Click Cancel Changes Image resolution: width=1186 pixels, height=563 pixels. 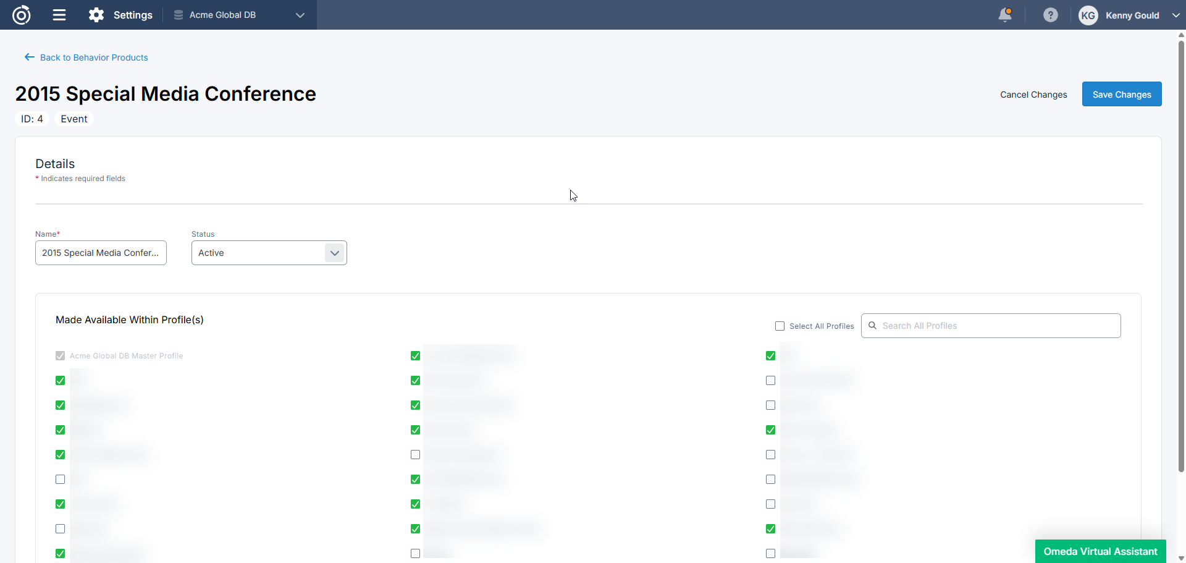[x=1033, y=95]
